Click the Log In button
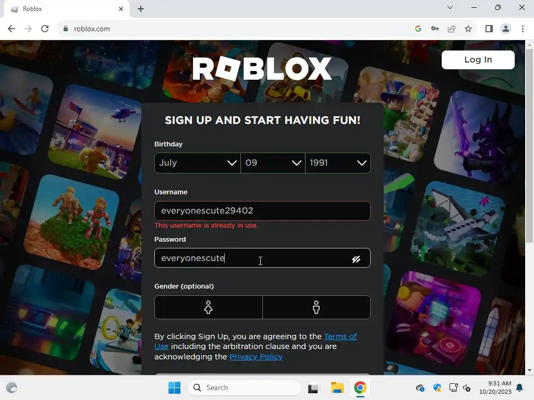This screenshot has width=534, height=400. pyautogui.click(x=478, y=60)
